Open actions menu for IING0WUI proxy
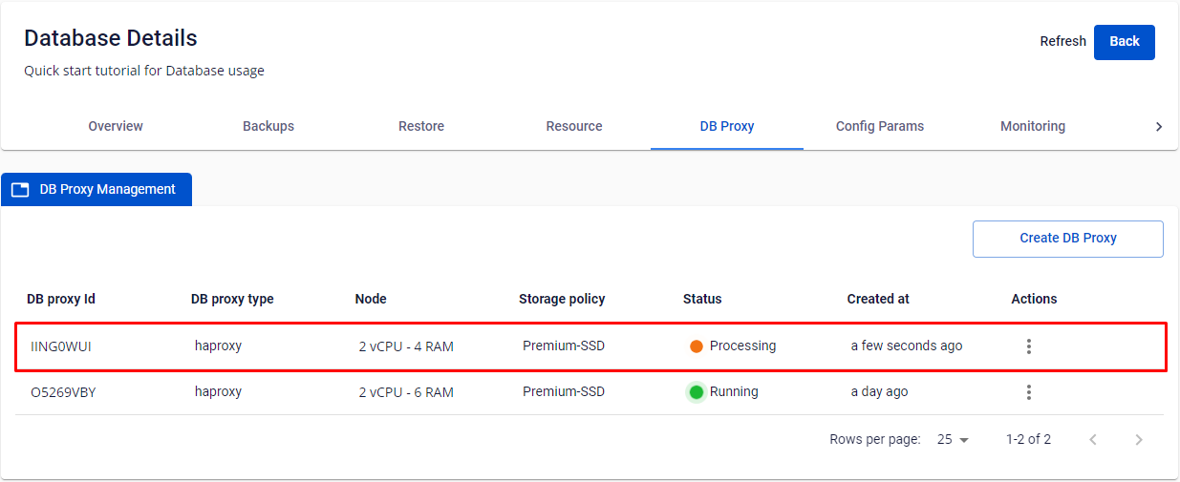 tap(1028, 346)
